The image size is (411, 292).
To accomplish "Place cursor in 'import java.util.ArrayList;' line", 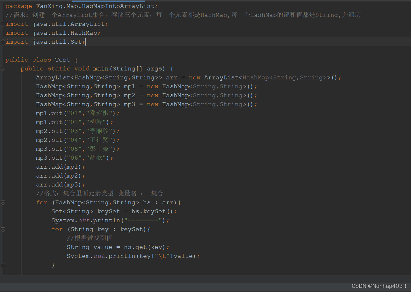I will pos(57,24).
